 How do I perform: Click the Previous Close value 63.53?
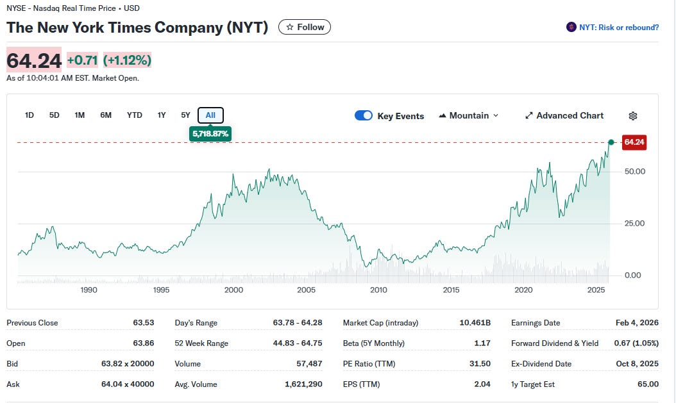click(x=144, y=322)
